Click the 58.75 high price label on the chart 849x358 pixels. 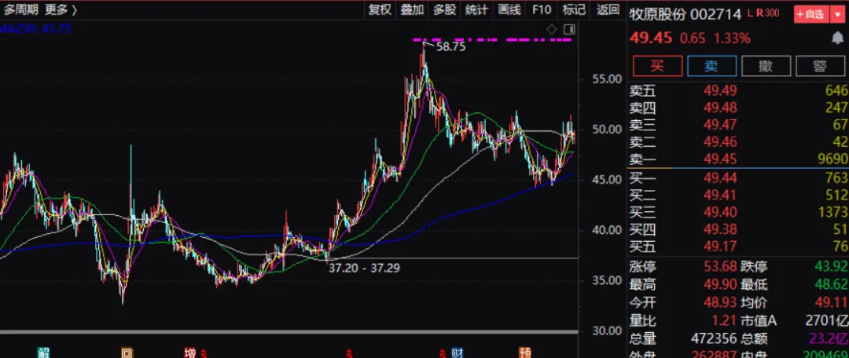click(451, 47)
